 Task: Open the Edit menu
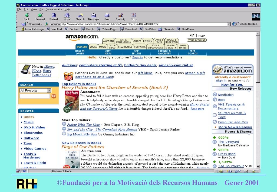tap(26, 9)
